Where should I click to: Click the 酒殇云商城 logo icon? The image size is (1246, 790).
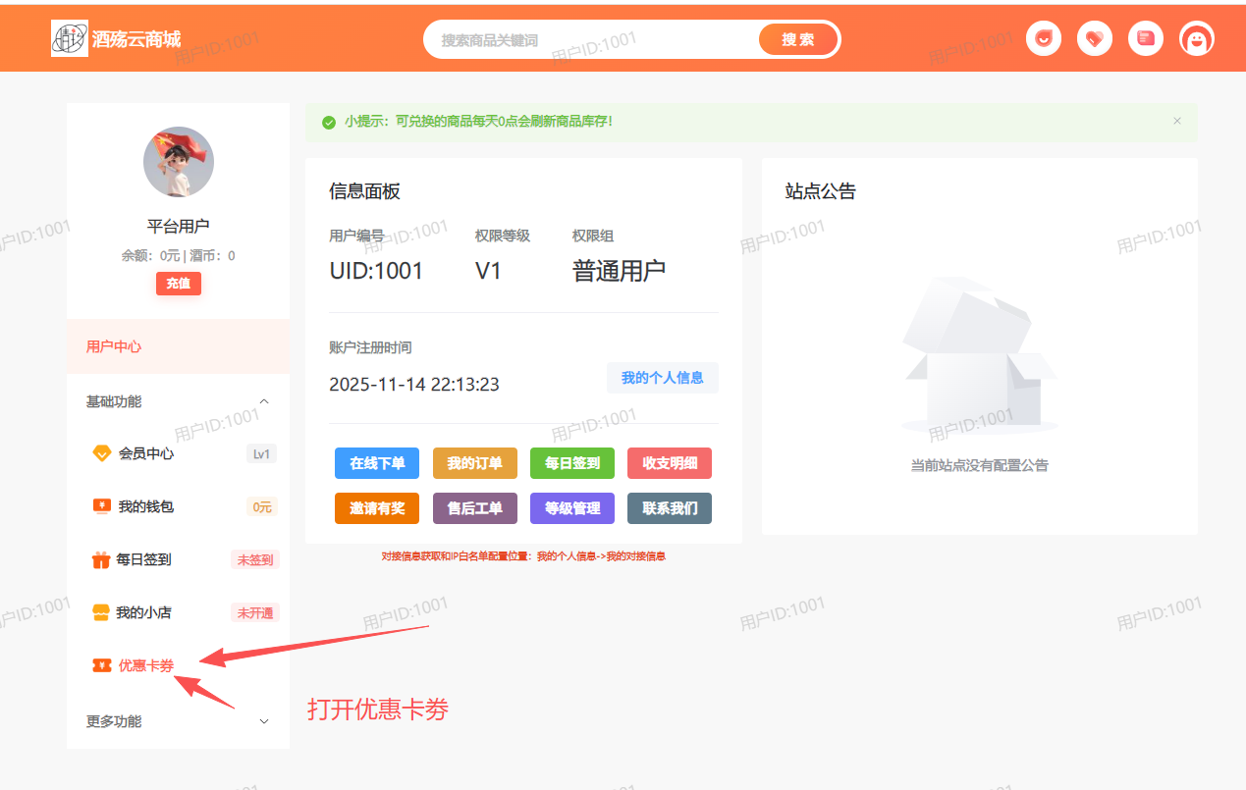pyautogui.click(x=69, y=38)
